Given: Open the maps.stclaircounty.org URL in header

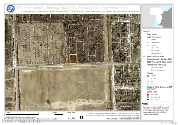Looking at the screenshot, I should point(93,11).
